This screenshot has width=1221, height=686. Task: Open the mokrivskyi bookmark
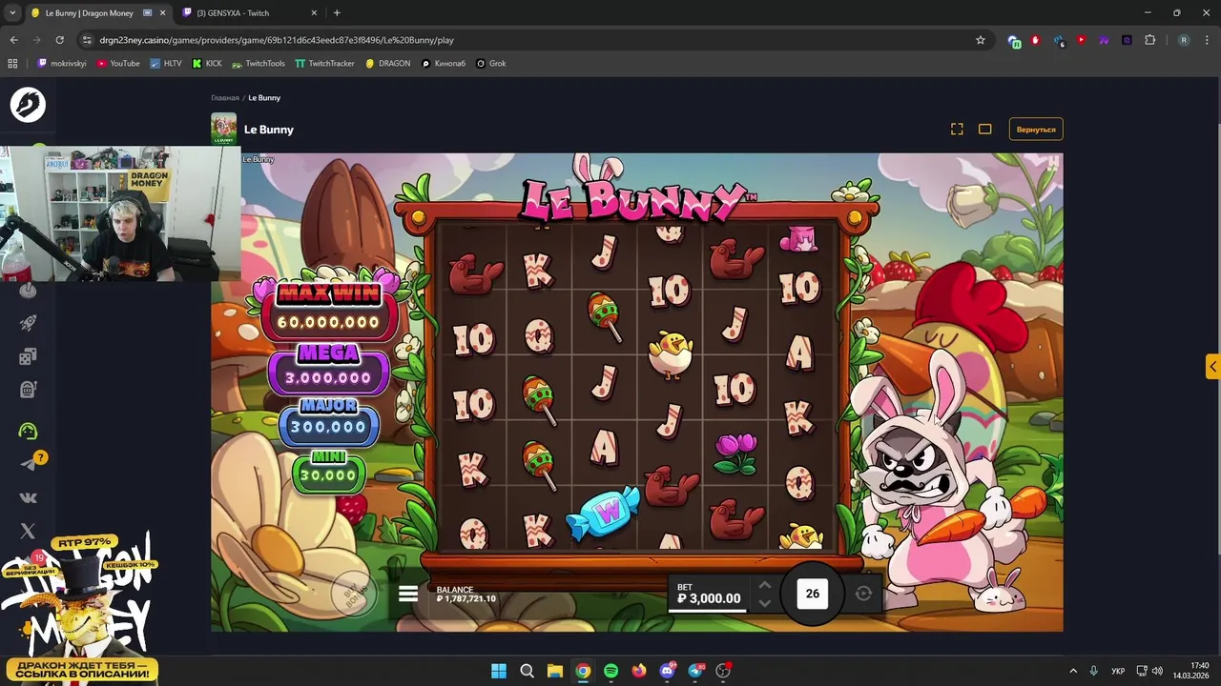[x=62, y=63]
